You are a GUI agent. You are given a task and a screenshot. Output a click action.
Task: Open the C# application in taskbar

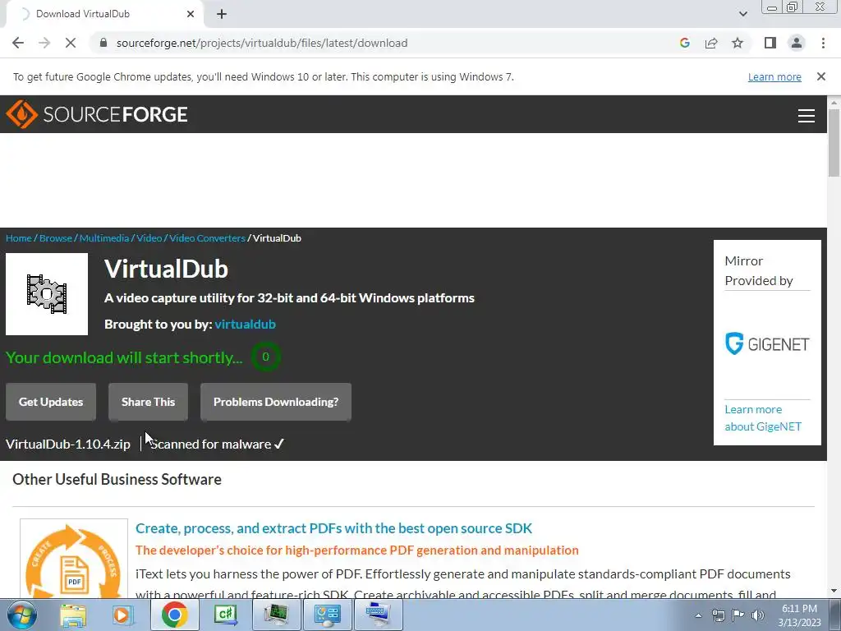click(225, 615)
